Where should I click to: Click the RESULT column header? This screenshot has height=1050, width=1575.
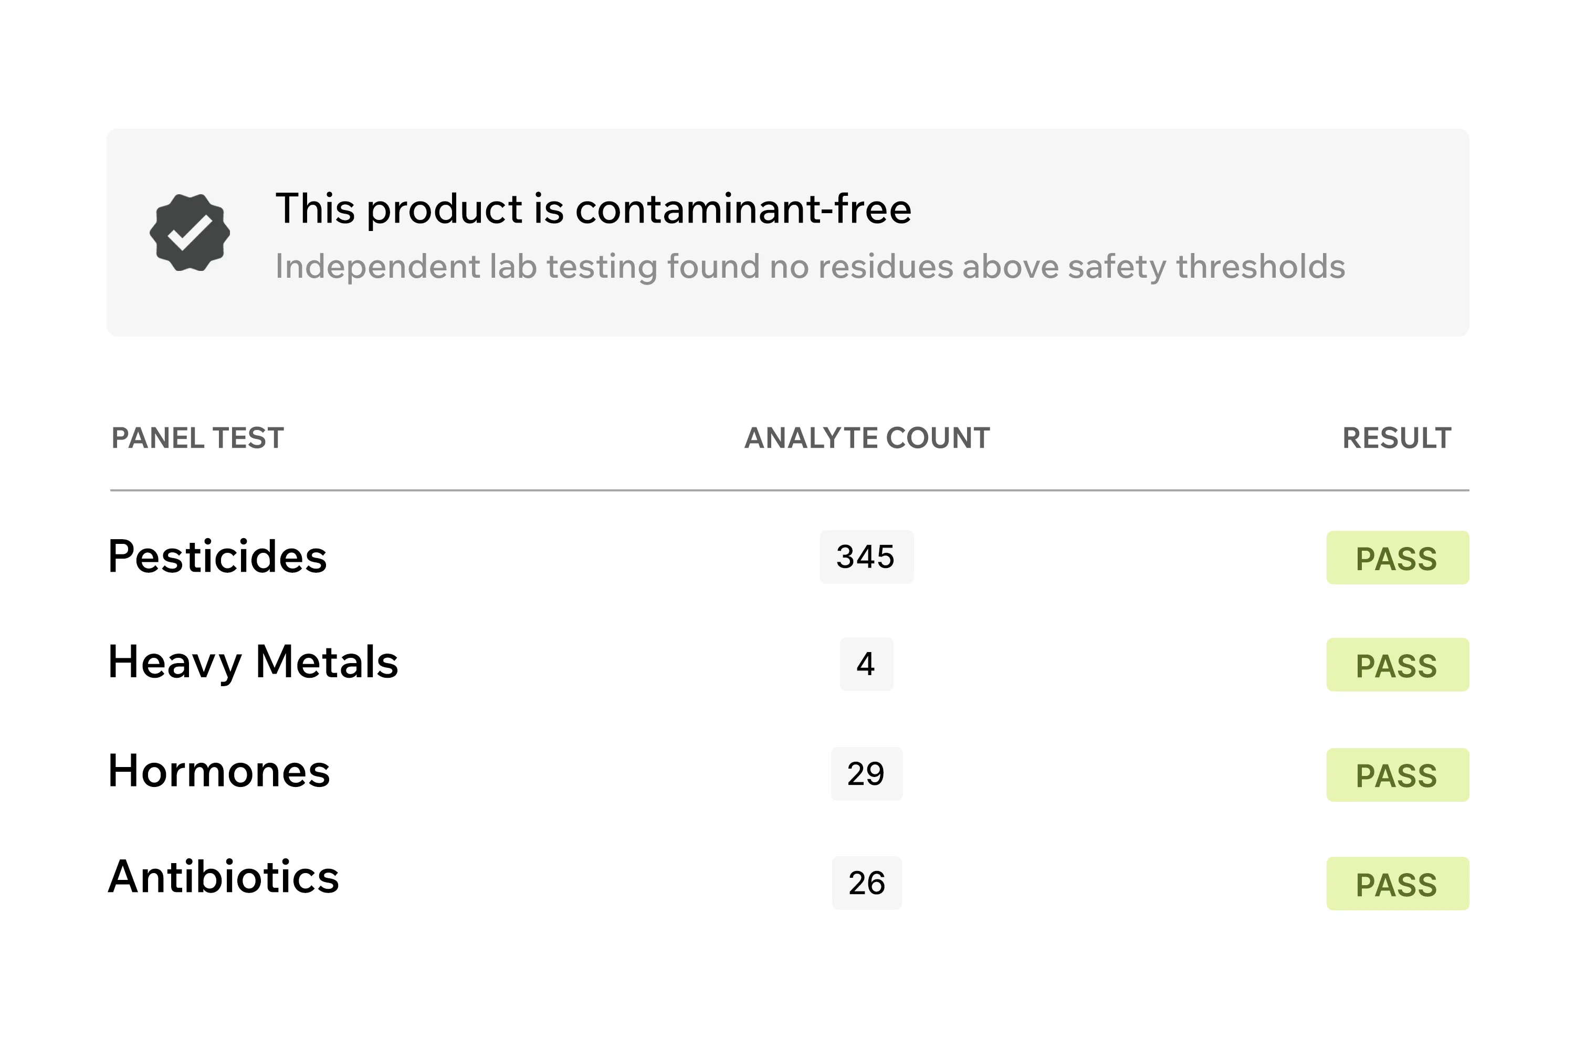[1397, 438]
